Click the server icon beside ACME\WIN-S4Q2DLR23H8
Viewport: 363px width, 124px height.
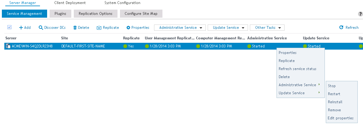coord(8,46)
